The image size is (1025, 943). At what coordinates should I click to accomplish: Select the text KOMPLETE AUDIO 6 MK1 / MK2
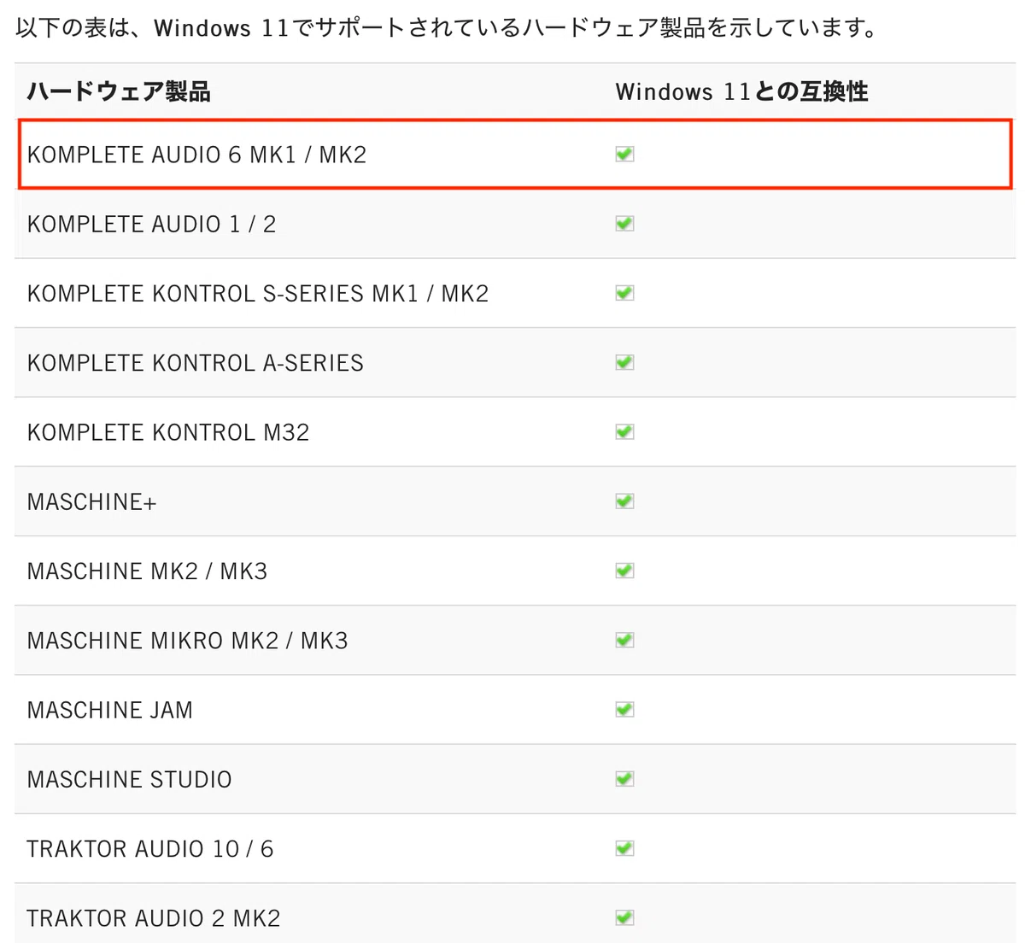point(196,155)
